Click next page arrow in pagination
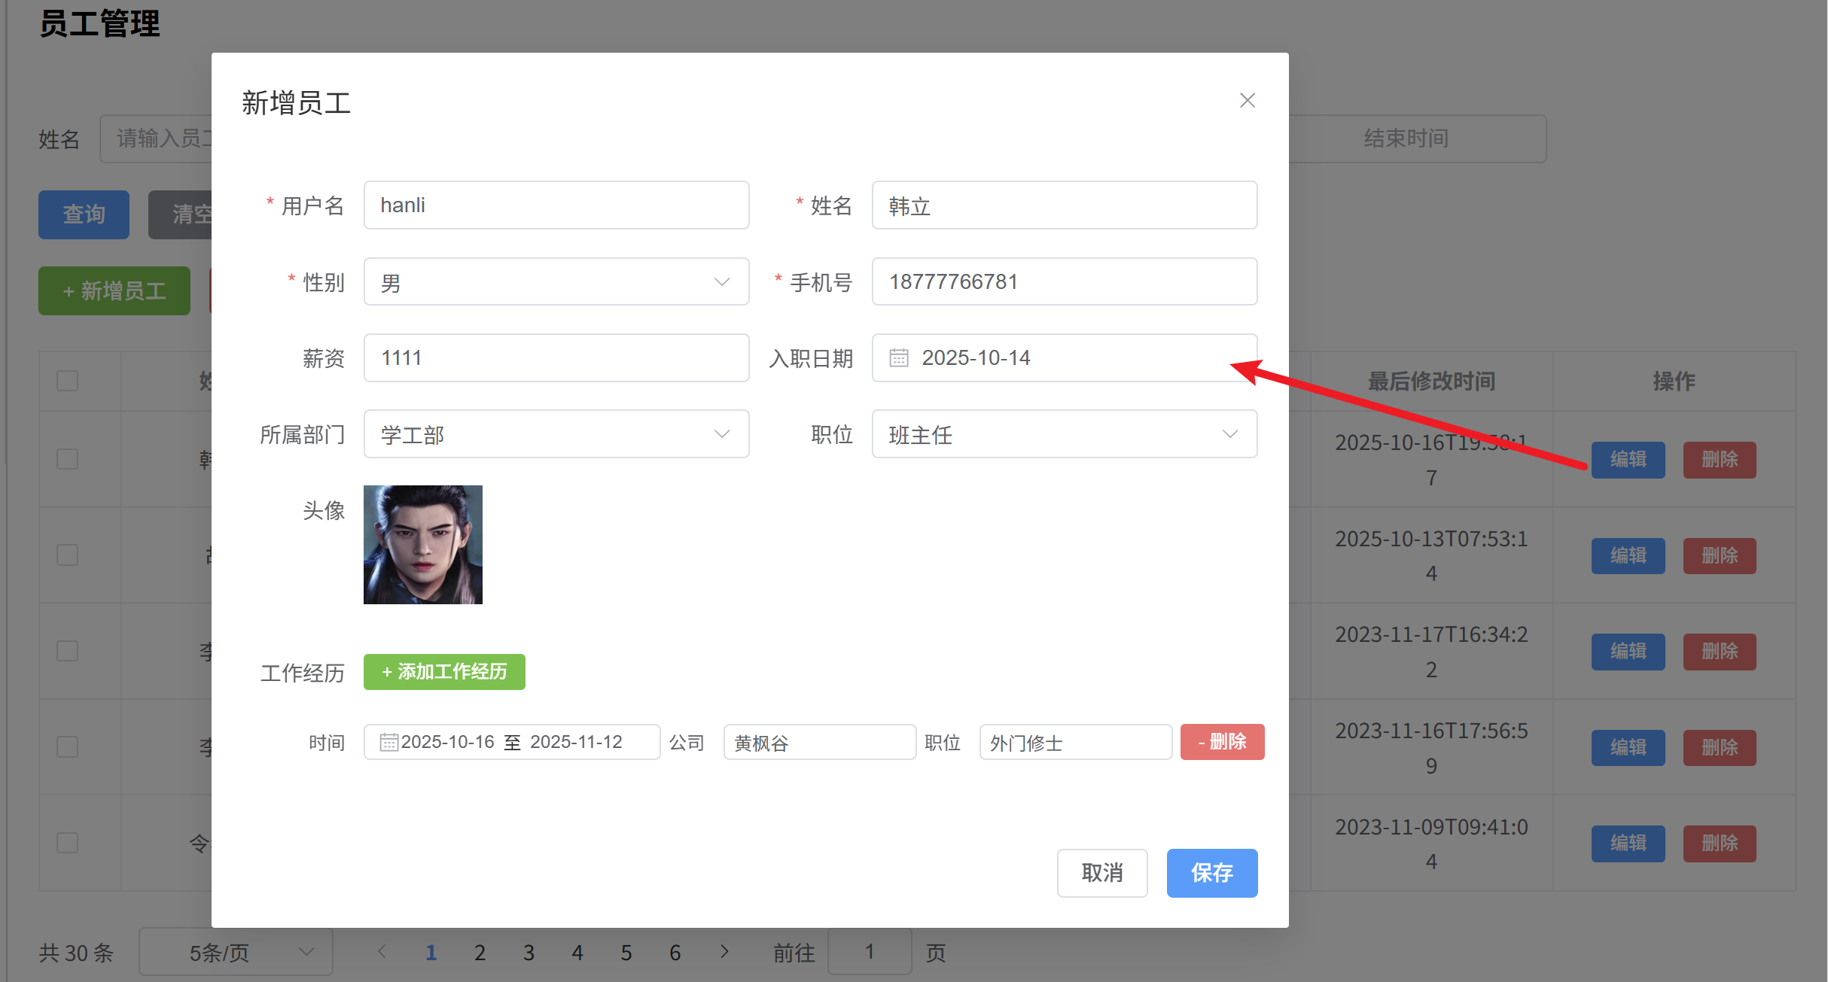This screenshot has width=1828, height=982. point(724,952)
